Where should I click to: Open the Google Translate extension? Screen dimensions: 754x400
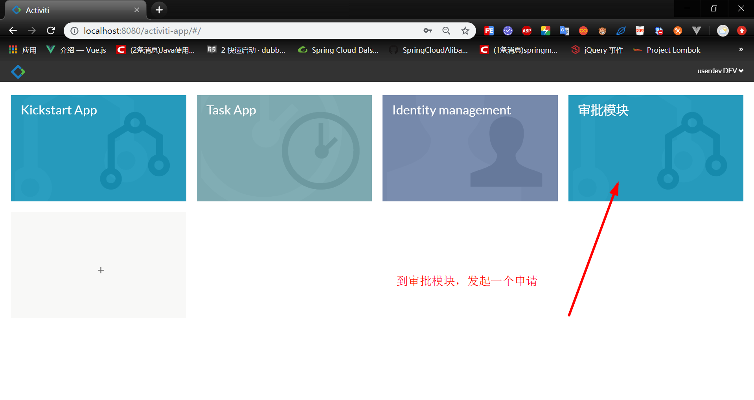564,30
